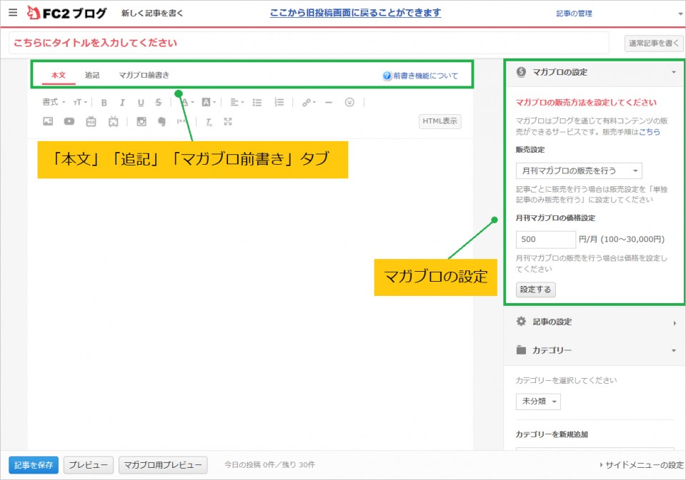Click the monthly price input field

545,240
